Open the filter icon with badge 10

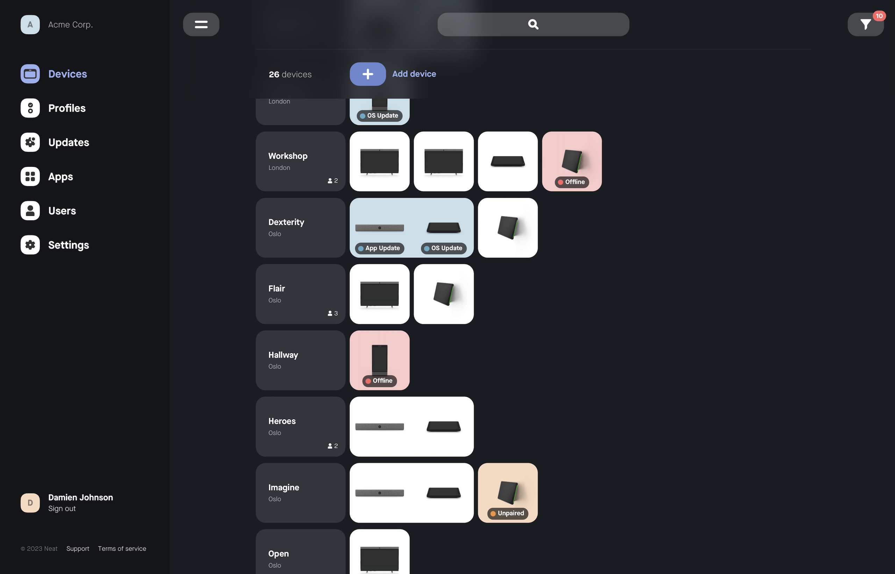coord(865,24)
